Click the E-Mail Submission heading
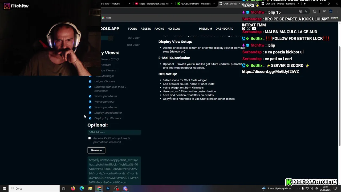 [x=174, y=58]
